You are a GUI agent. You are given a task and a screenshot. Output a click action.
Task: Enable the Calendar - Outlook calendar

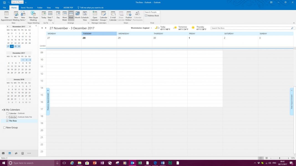tap(7, 113)
